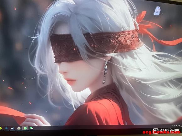Expand the hidden system tray icons chevron
Image resolution: width=182 pixels, height=136 pixels.
coord(173,126)
